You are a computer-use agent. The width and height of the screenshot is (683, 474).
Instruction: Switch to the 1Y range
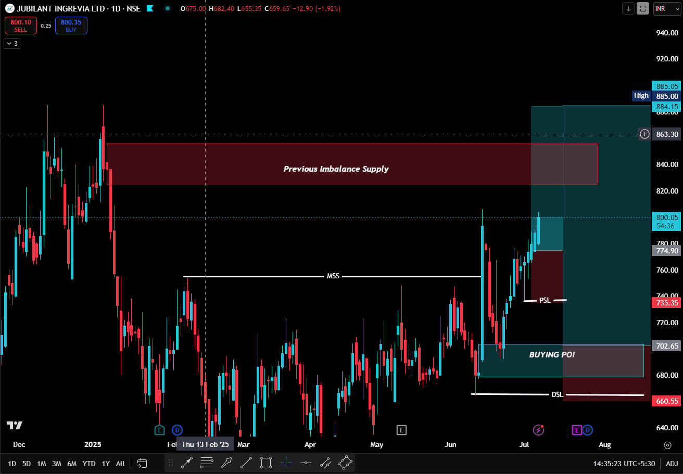(x=106, y=463)
